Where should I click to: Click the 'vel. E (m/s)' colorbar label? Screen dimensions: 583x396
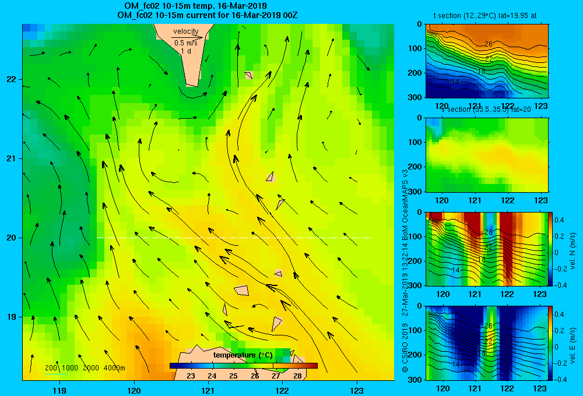[573, 345]
